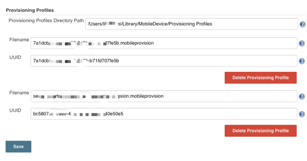Screen dimensions: 307x161
Task: Delete the first provisioning profile
Action: (261, 78)
